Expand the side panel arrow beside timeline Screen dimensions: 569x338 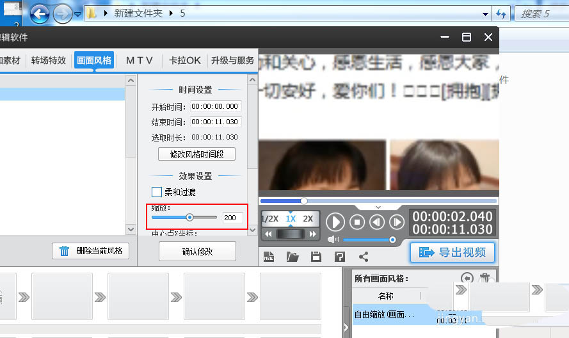coord(346,328)
